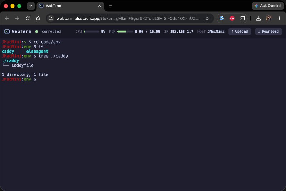Click the WebTerm title text

tap(21, 31)
